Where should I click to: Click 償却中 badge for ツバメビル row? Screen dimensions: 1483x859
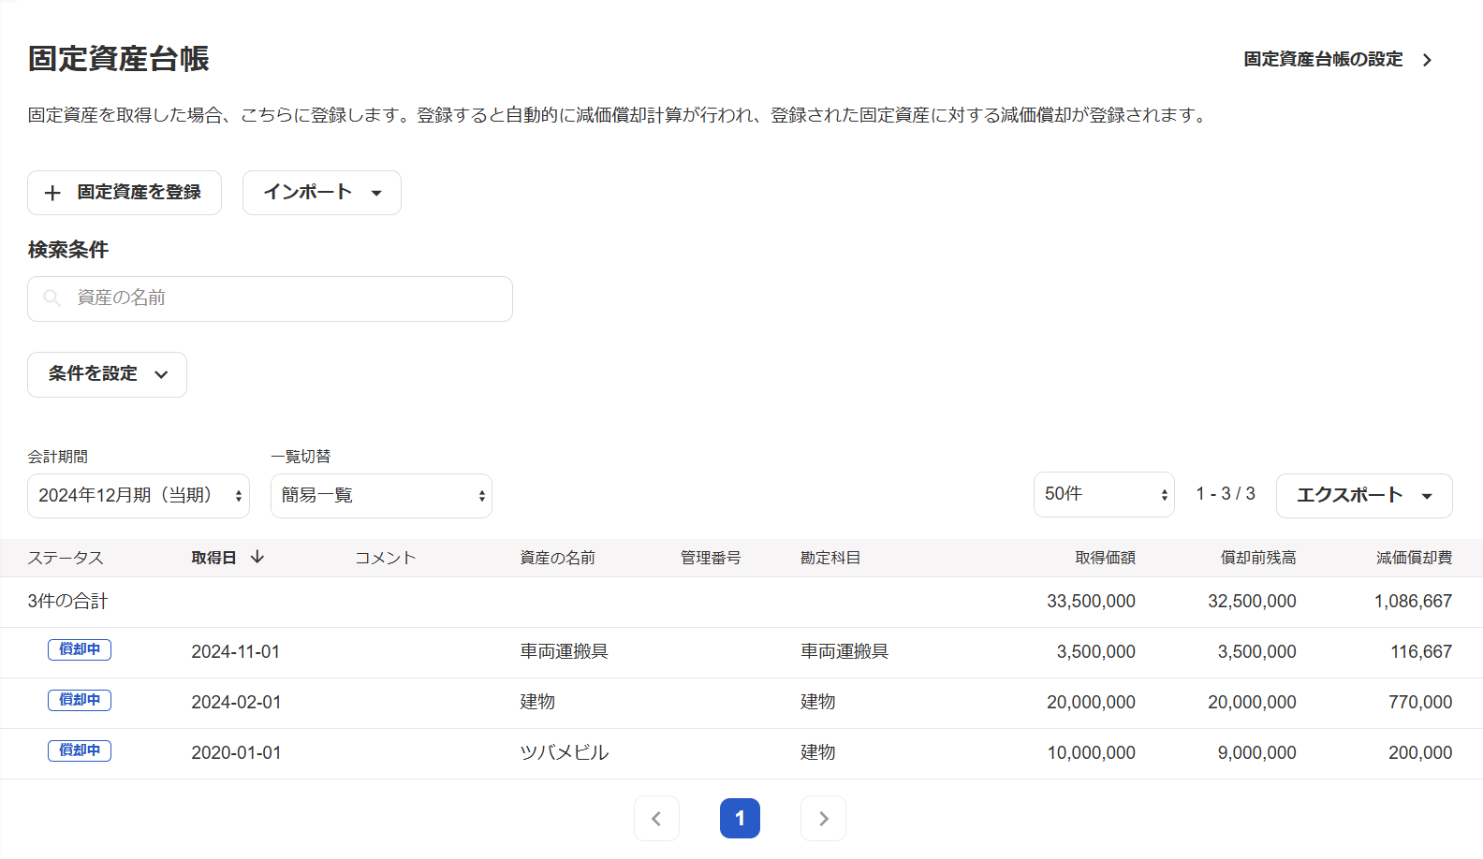click(80, 751)
